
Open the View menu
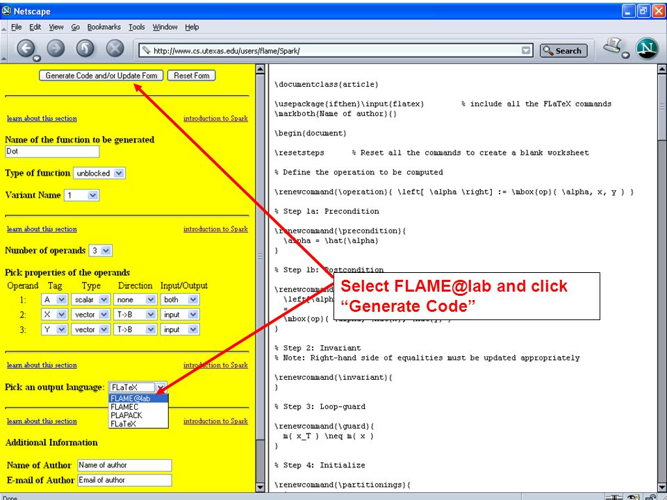56,27
